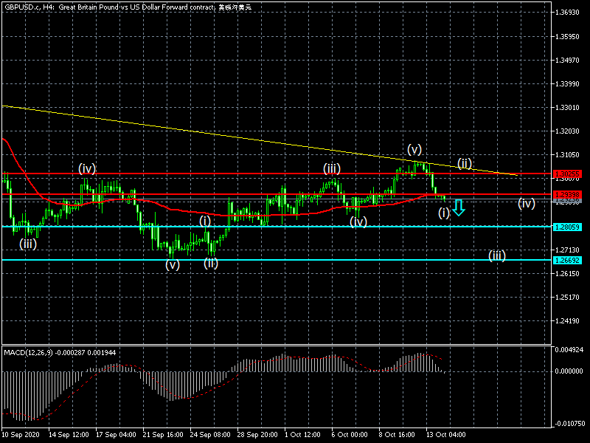Click the 28 Sep 20:00 time axis label
Viewport: 590px width, 443px height.
click(257, 435)
